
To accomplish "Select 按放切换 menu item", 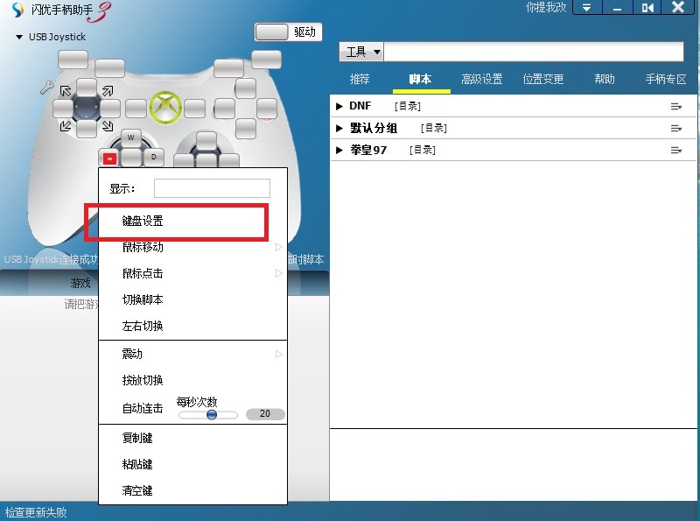I will [143, 380].
